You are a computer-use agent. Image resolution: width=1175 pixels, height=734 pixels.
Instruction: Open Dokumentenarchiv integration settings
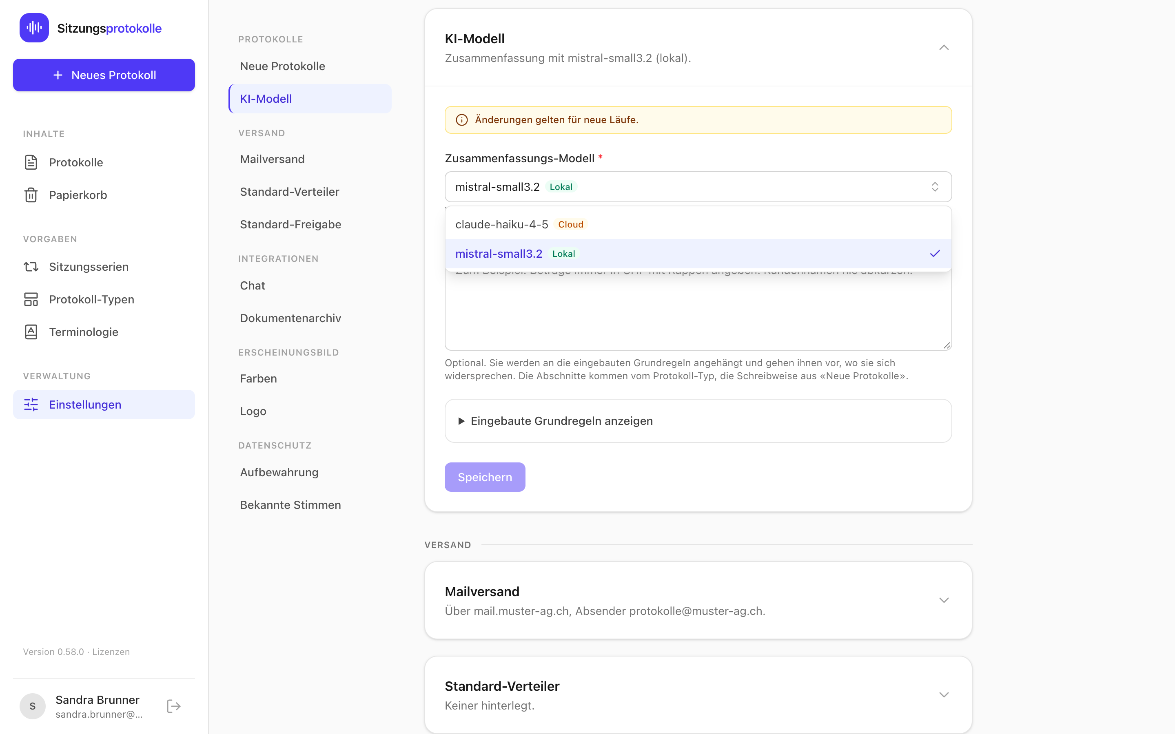point(310,318)
